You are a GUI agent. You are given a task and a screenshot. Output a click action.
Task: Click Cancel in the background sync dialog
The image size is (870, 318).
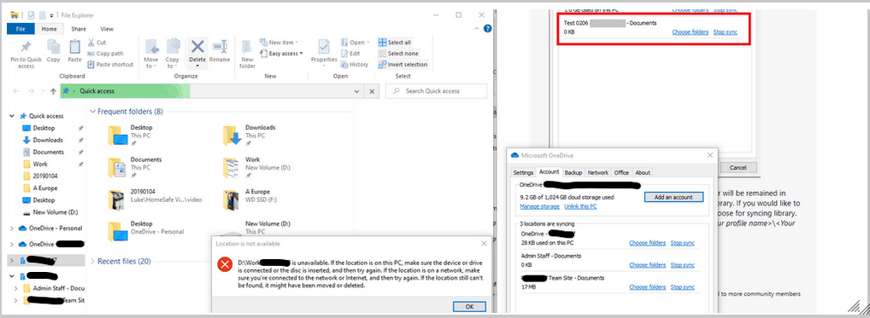tap(738, 168)
